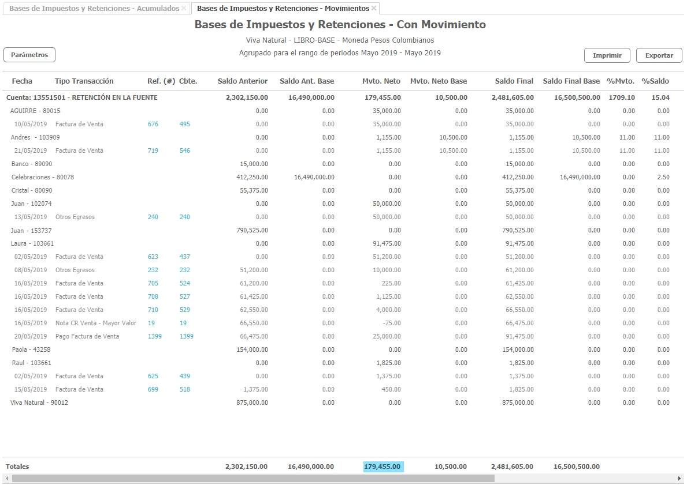687x485 pixels.
Task: Click scrollbar right arrow
Action: click(679, 479)
